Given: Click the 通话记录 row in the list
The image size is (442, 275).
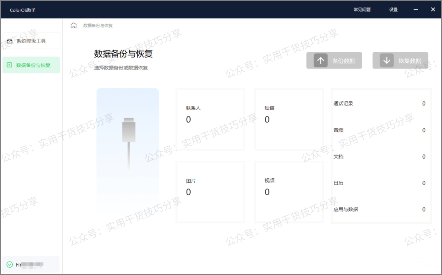Looking at the screenshot, I should coord(380,103).
